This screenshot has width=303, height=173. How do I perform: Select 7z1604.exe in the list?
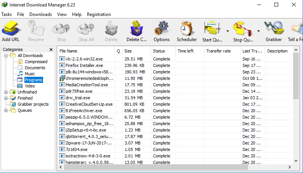[x=77, y=149]
